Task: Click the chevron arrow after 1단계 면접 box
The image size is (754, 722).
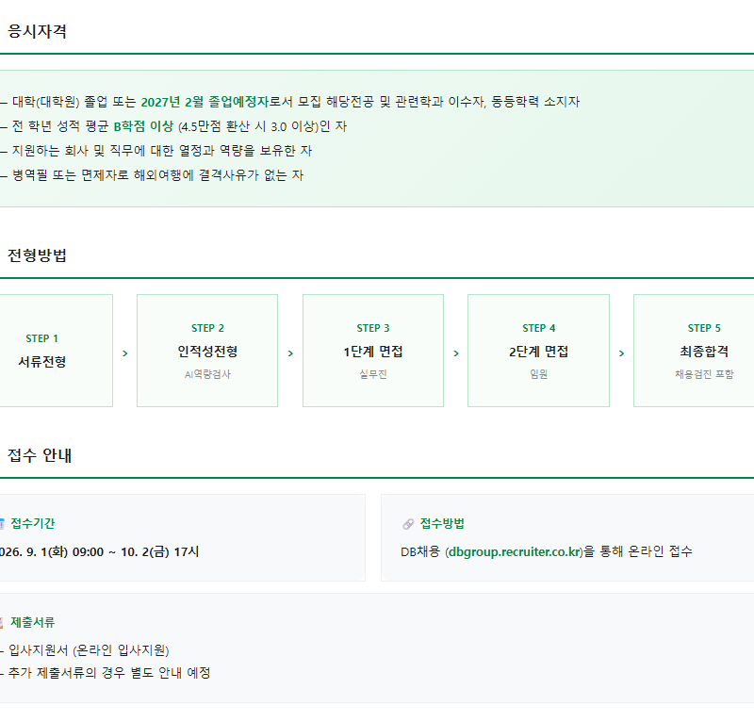Action: [456, 353]
